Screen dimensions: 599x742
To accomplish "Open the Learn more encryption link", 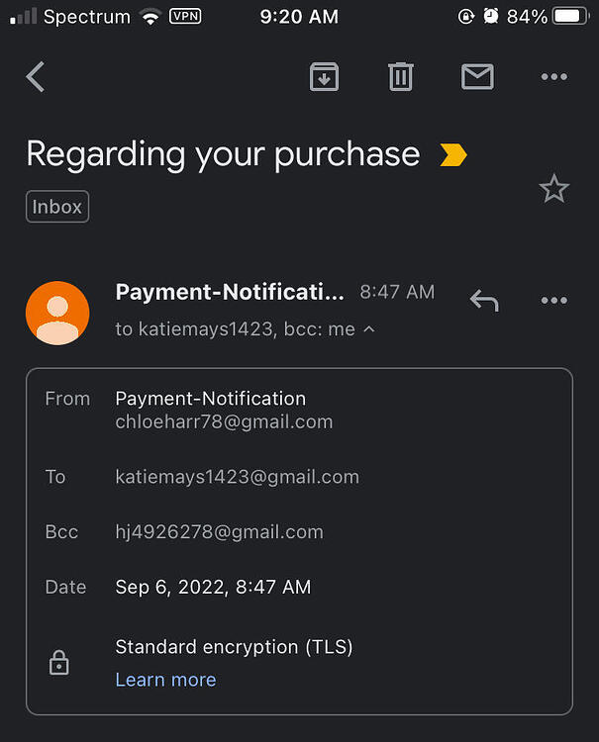I will (165, 680).
